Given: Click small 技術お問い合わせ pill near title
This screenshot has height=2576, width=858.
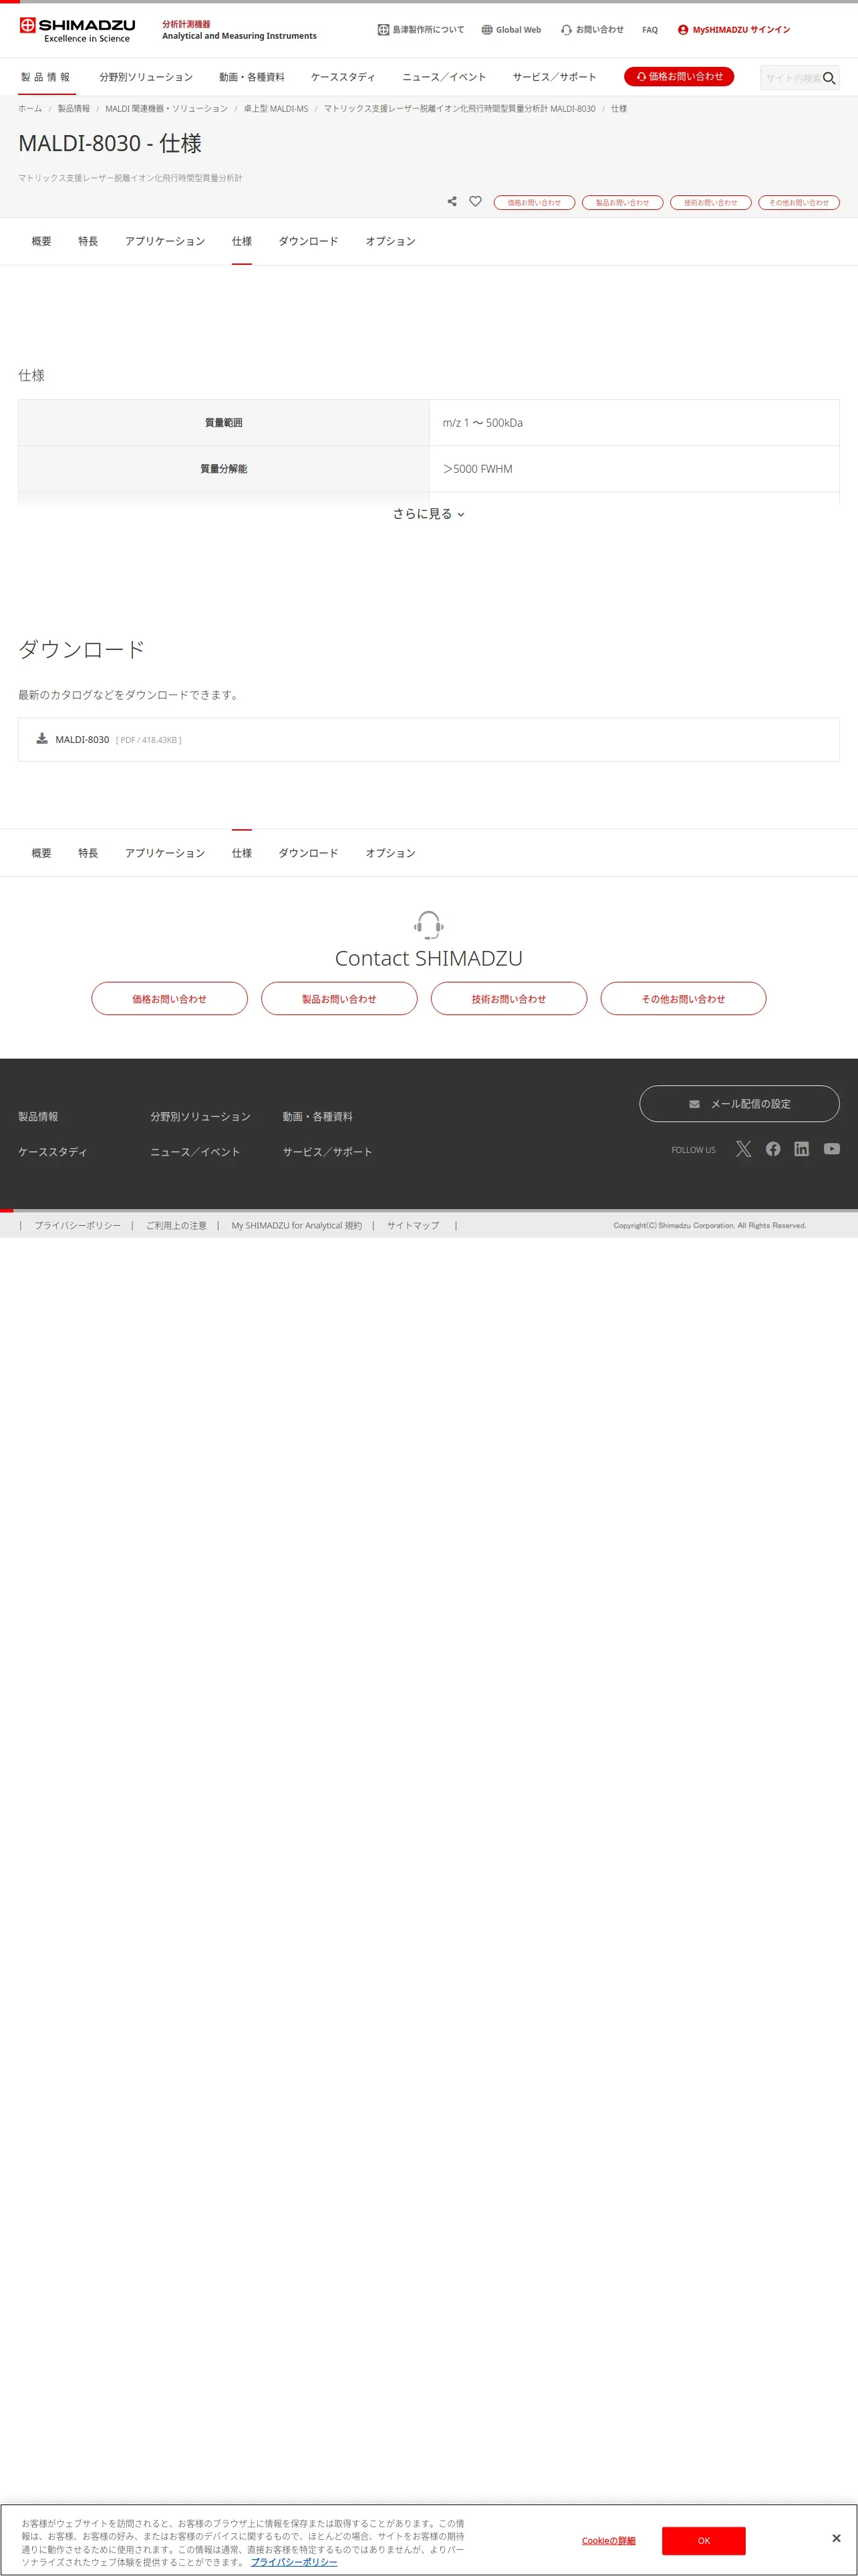Looking at the screenshot, I should (x=710, y=202).
